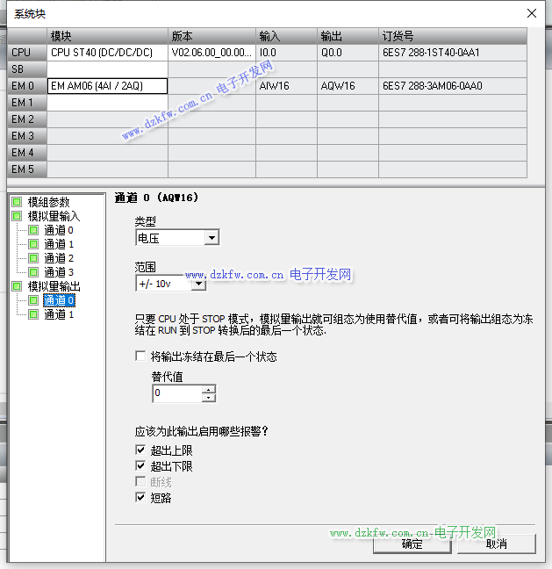The image size is (552, 569).
Task: Click the 取消 button
Action: click(x=496, y=544)
